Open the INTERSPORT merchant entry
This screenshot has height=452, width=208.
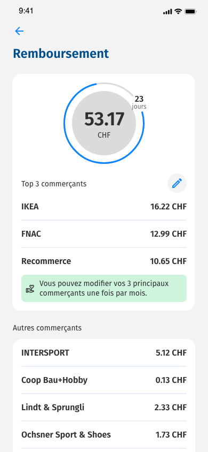(x=104, y=353)
